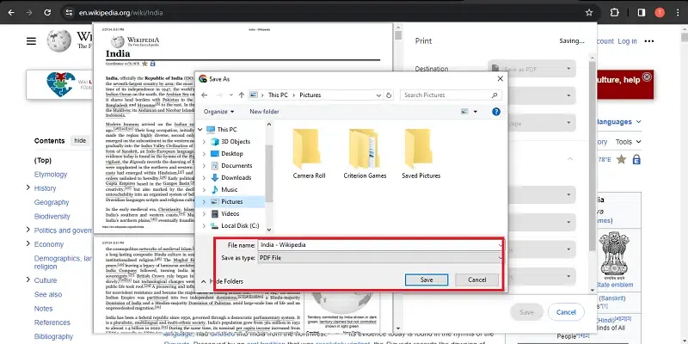Open the Chrome three-dot menu
688x344 pixels.
point(678,13)
